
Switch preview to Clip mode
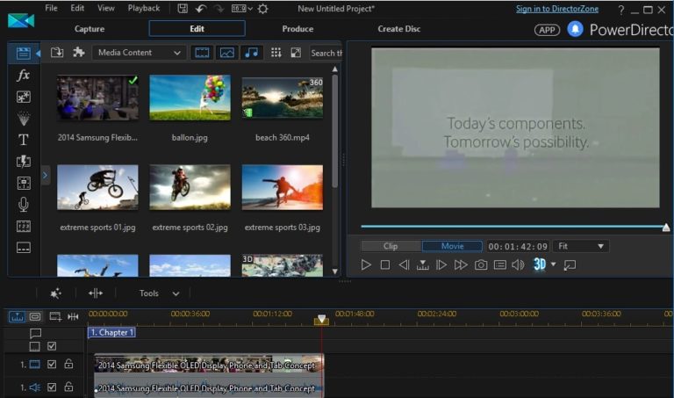[391, 247]
